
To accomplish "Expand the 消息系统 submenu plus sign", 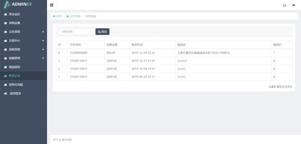I will 43,49.
